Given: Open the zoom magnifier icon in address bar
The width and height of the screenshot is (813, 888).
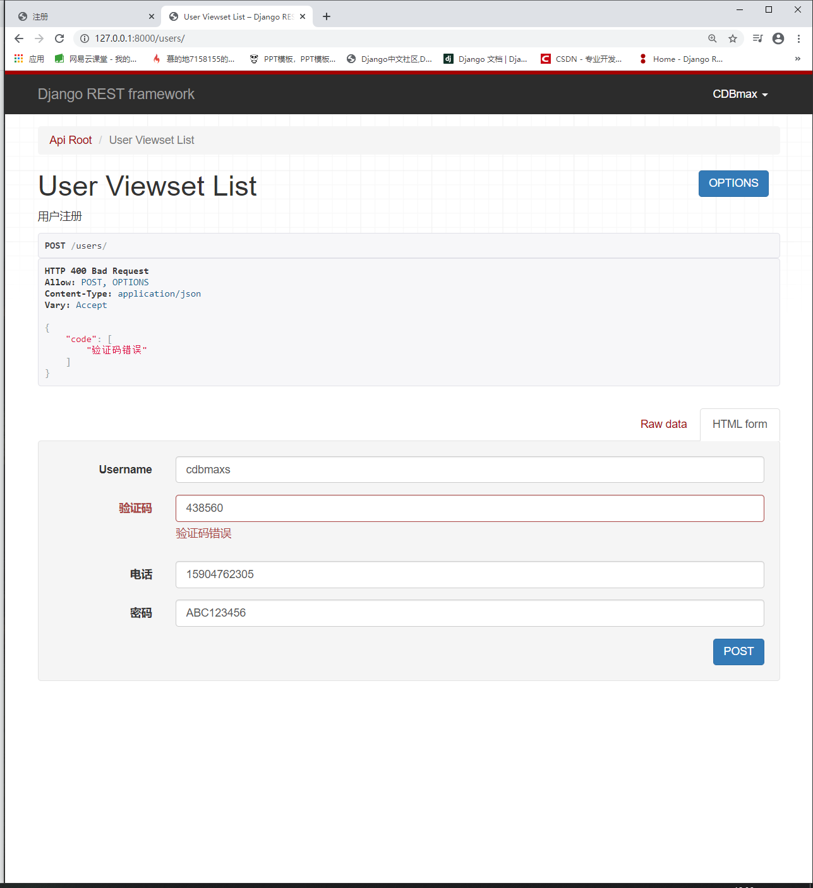Looking at the screenshot, I should (713, 38).
